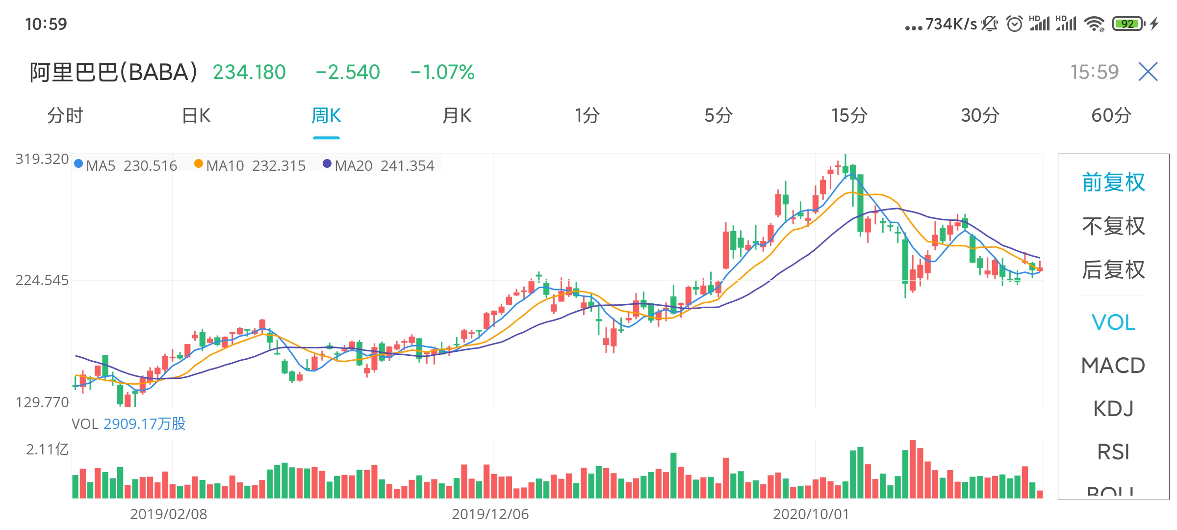1177x530 pixels.
Task: Tap the muted bell status icon
Action: tap(989, 24)
